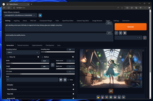Expand the Tiled Diffusion accordion
Screen dimensions: 153x101
[40, 89]
